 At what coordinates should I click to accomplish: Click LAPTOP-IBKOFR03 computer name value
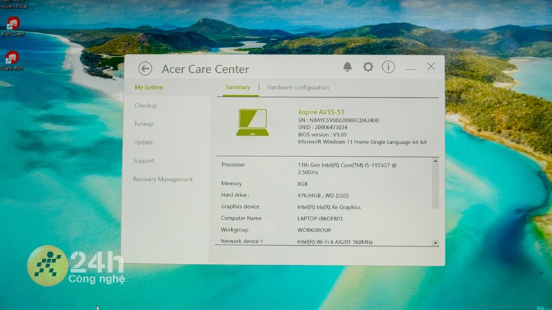pos(319,218)
